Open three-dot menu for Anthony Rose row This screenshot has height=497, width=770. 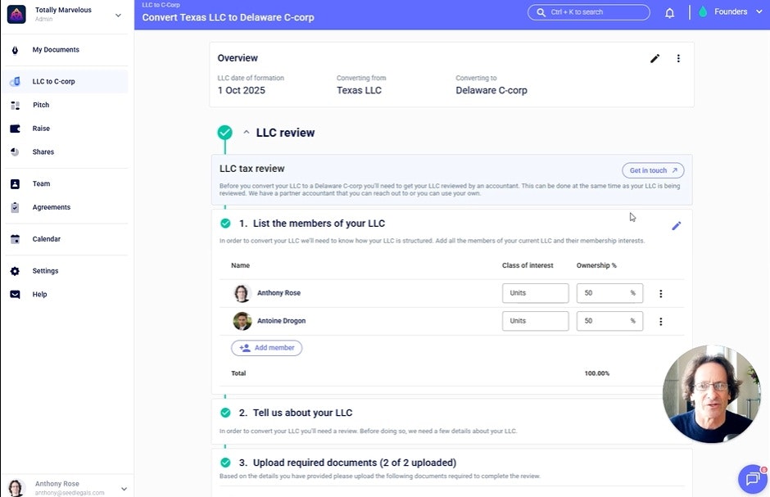click(x=661, y=294)
